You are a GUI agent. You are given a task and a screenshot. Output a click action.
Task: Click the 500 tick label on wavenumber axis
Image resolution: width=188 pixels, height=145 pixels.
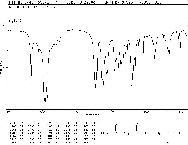[181, 112]
